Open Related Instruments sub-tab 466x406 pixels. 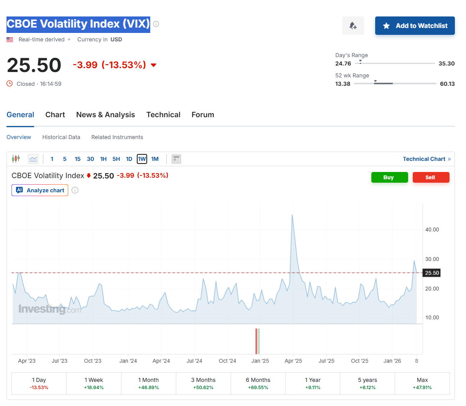117,137
